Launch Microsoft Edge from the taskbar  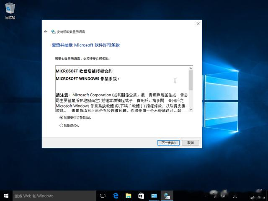[116, 196]
